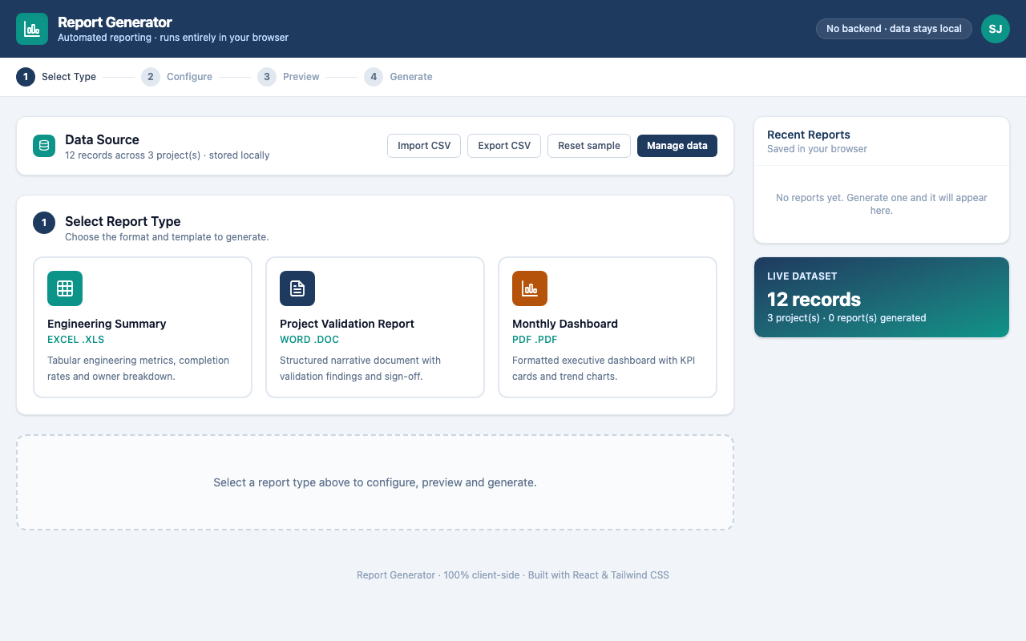
Task: Select the Monthly Dashboard chart icon
Action: (x=530, y=288)
